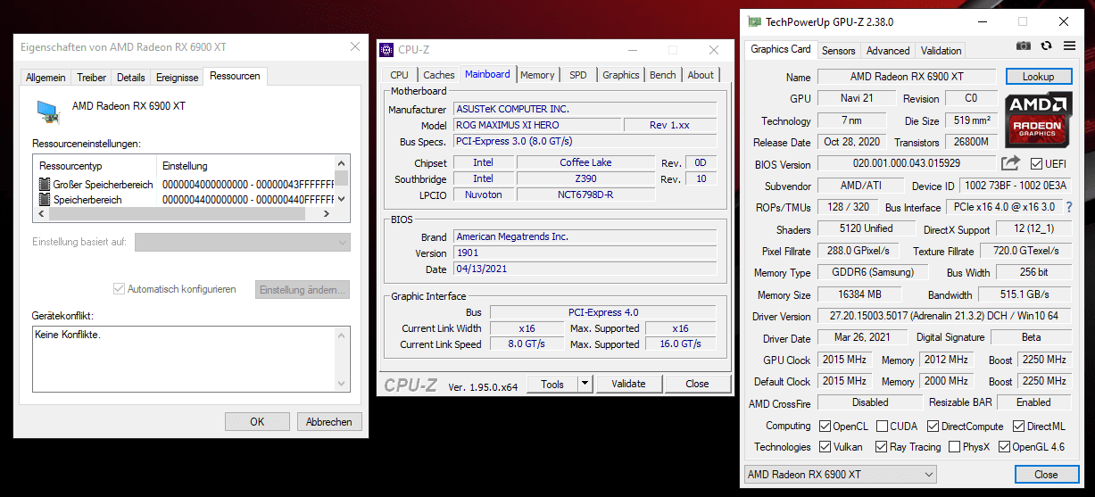Open the Einstellung basiert auf dropdown
The image size is (1095, 497).
pos(242,242)
